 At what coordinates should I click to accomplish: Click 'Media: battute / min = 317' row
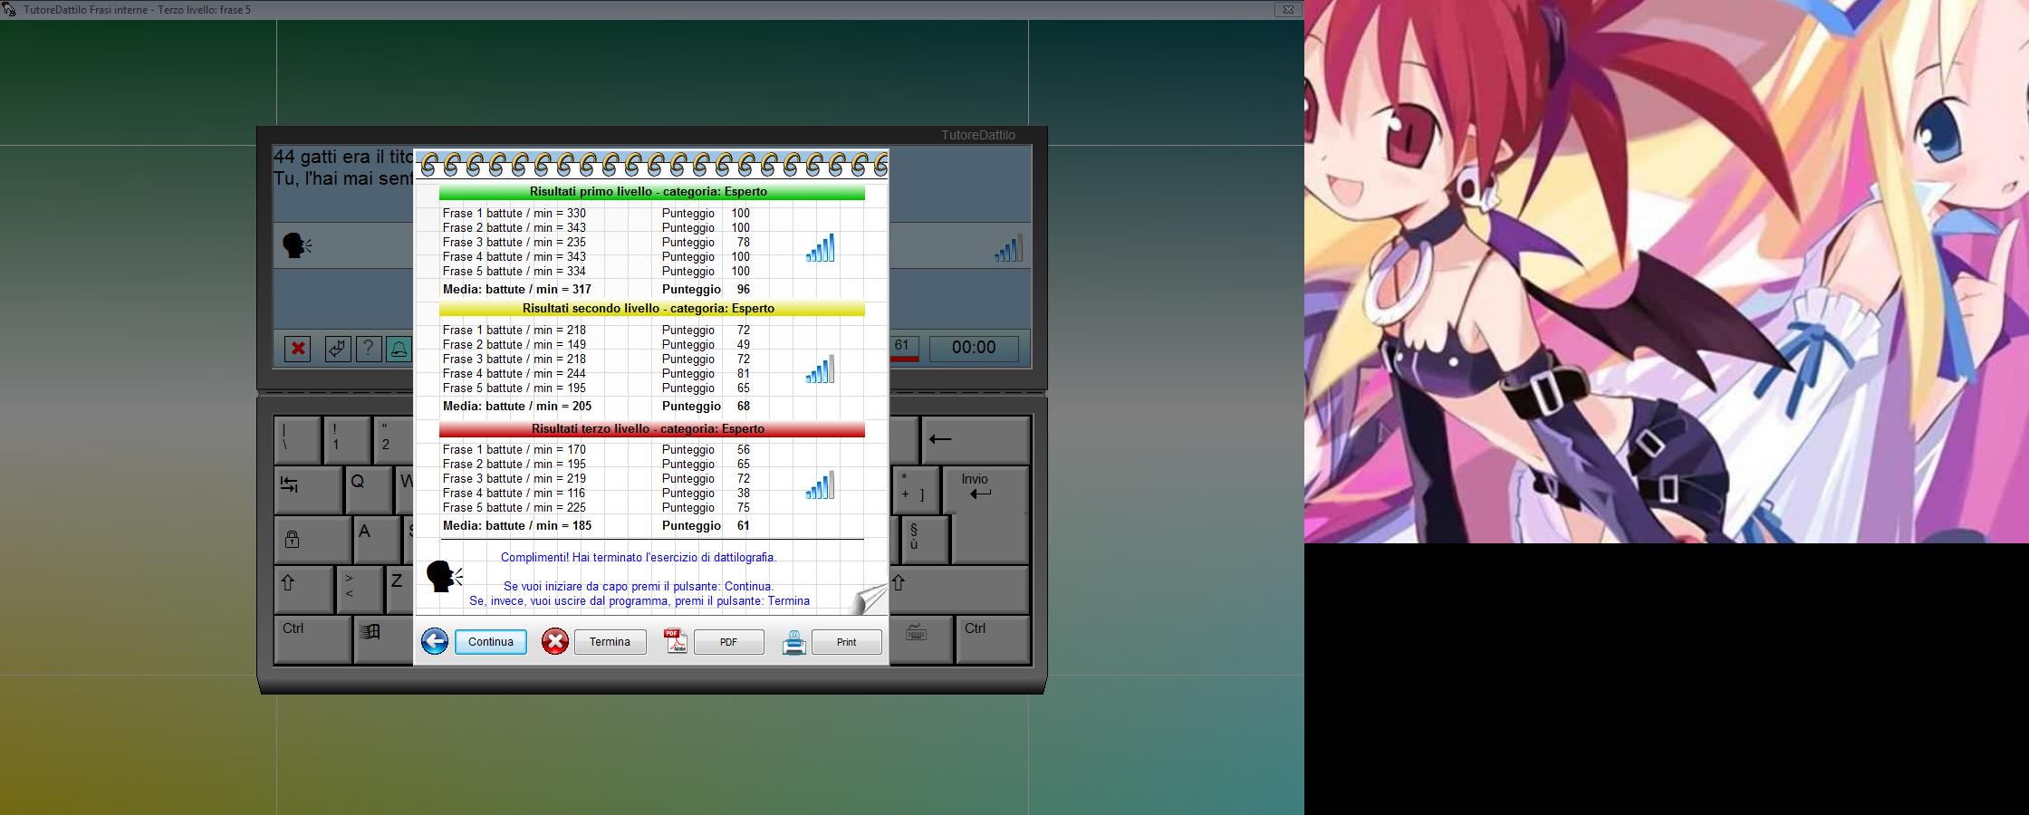(598, 290)
